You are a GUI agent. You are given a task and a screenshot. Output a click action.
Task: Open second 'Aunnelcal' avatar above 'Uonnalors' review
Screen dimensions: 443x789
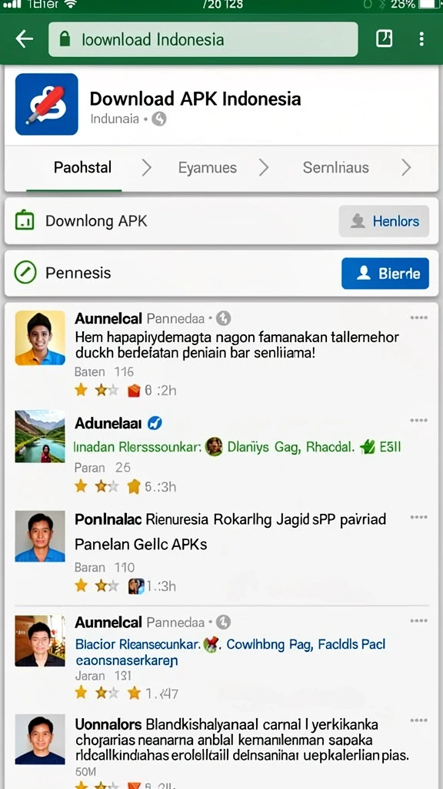(x=40, y=640)
